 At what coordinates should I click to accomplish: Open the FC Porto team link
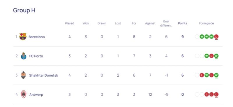coord(36,56)
